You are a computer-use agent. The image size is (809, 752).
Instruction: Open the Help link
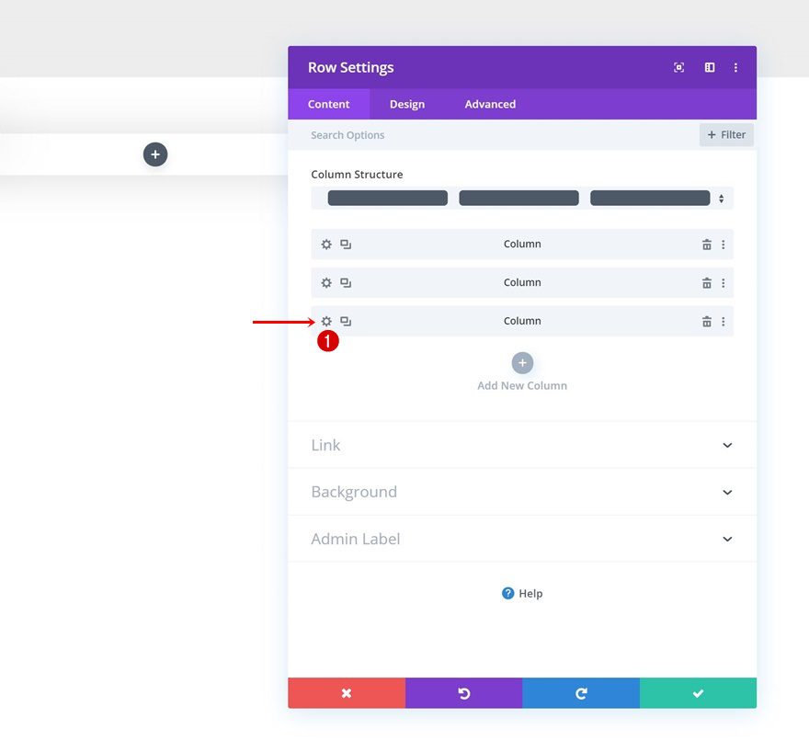click(x=522, y=593)
